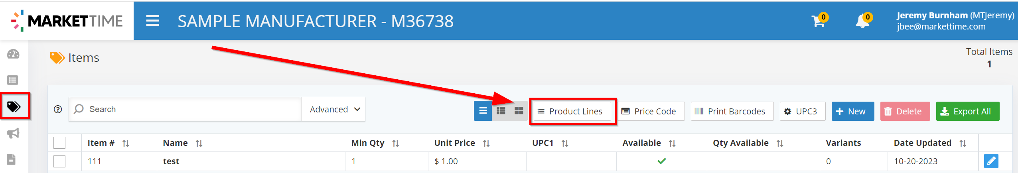Expand the Advanced search dropdown
Screen dimensions: 1018x173
(x=334, y=109)
